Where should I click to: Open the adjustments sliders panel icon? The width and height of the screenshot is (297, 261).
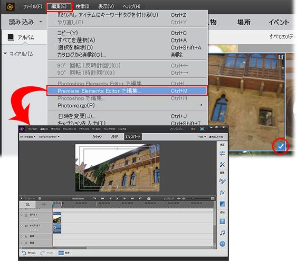222,153
